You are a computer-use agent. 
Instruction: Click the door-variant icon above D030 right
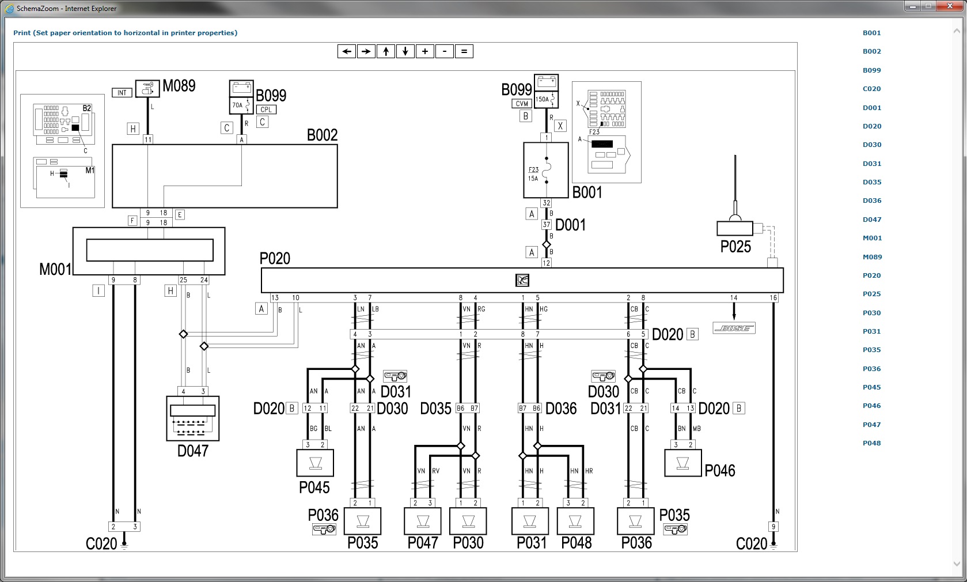coord(603,376)
